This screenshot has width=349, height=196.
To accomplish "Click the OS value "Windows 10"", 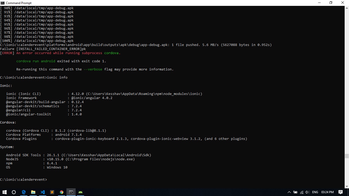I will click(57, 167).
